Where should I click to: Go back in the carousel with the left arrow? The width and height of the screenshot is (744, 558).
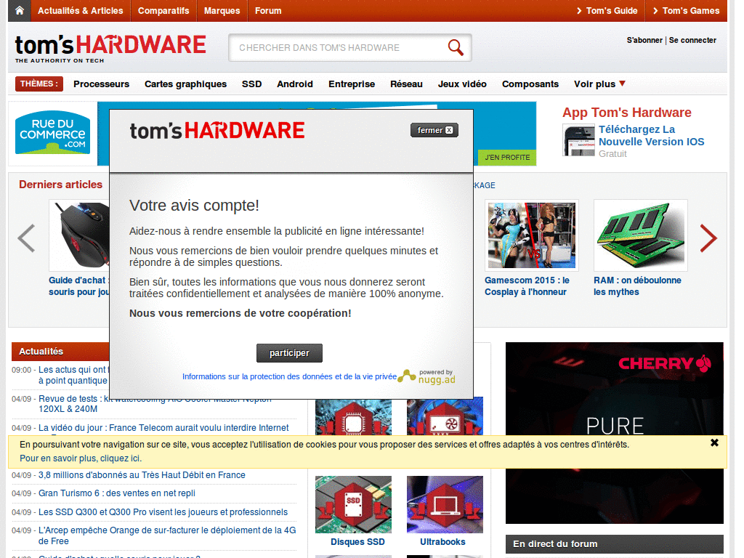click(x=26, y=238)
